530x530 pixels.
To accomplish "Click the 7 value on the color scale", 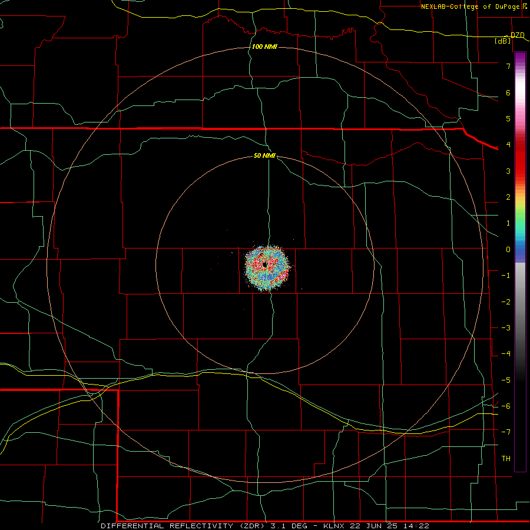I will click(508, 66).
